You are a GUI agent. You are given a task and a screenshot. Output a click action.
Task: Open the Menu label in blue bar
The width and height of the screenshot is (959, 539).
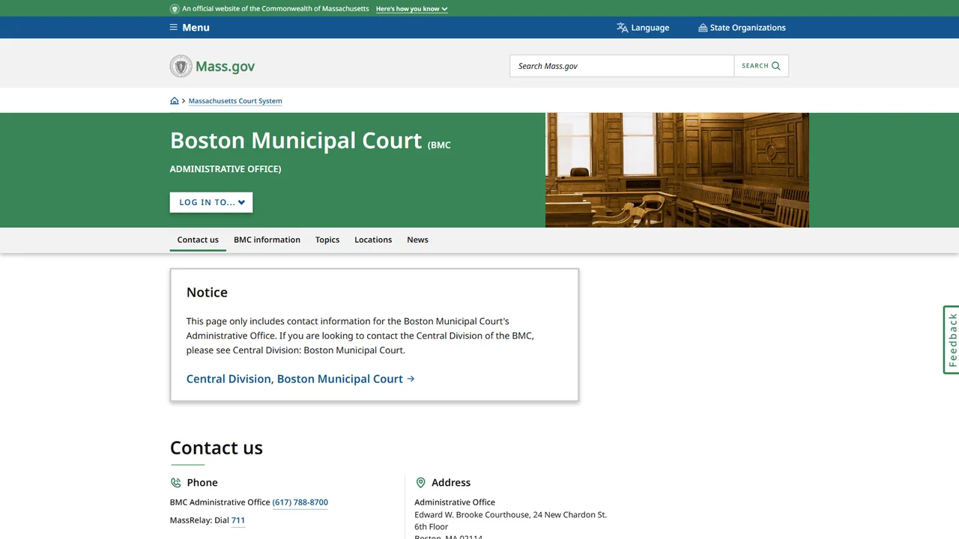[x=196, y=28]
